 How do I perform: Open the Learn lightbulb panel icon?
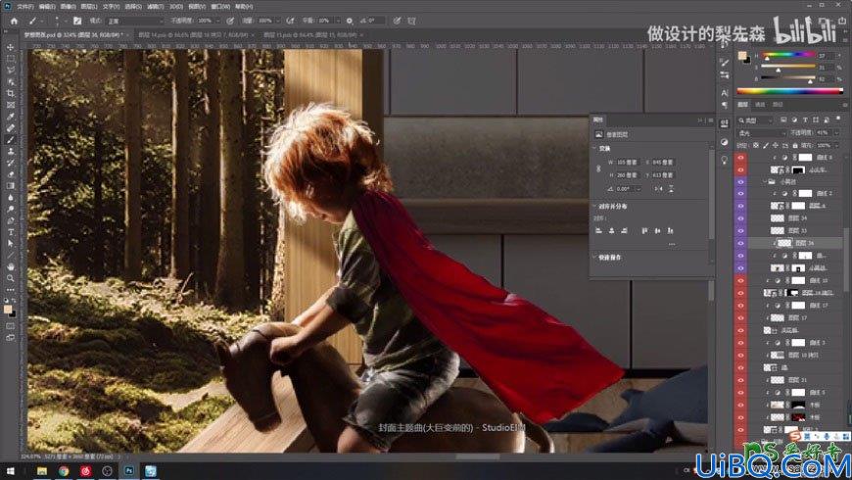pos(725,160)
